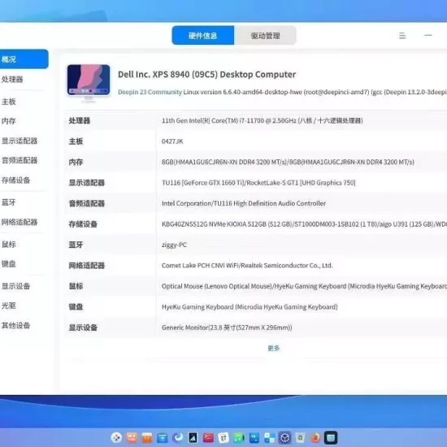Open the red Terminal dock icon

coord(208,437)
